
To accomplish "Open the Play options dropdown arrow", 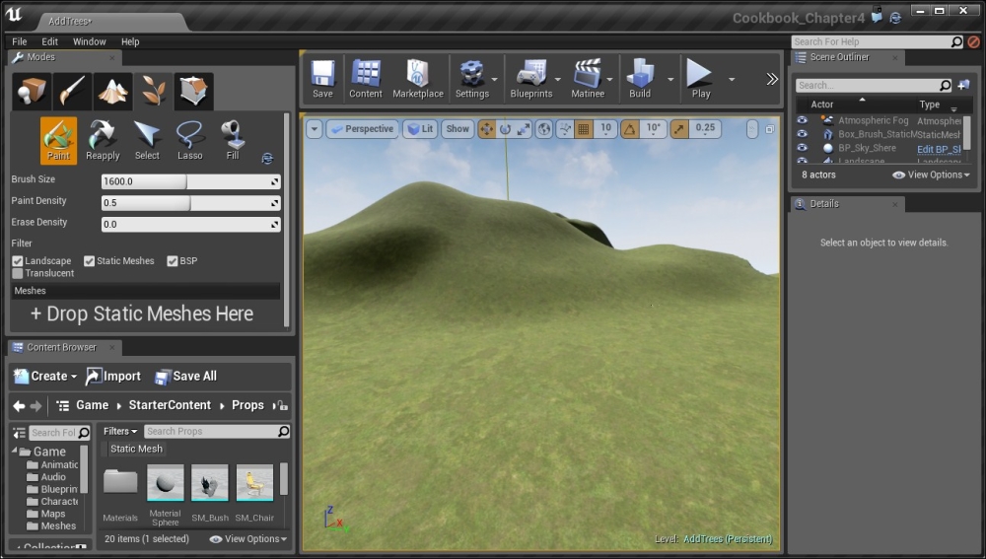I will (732, 79).
